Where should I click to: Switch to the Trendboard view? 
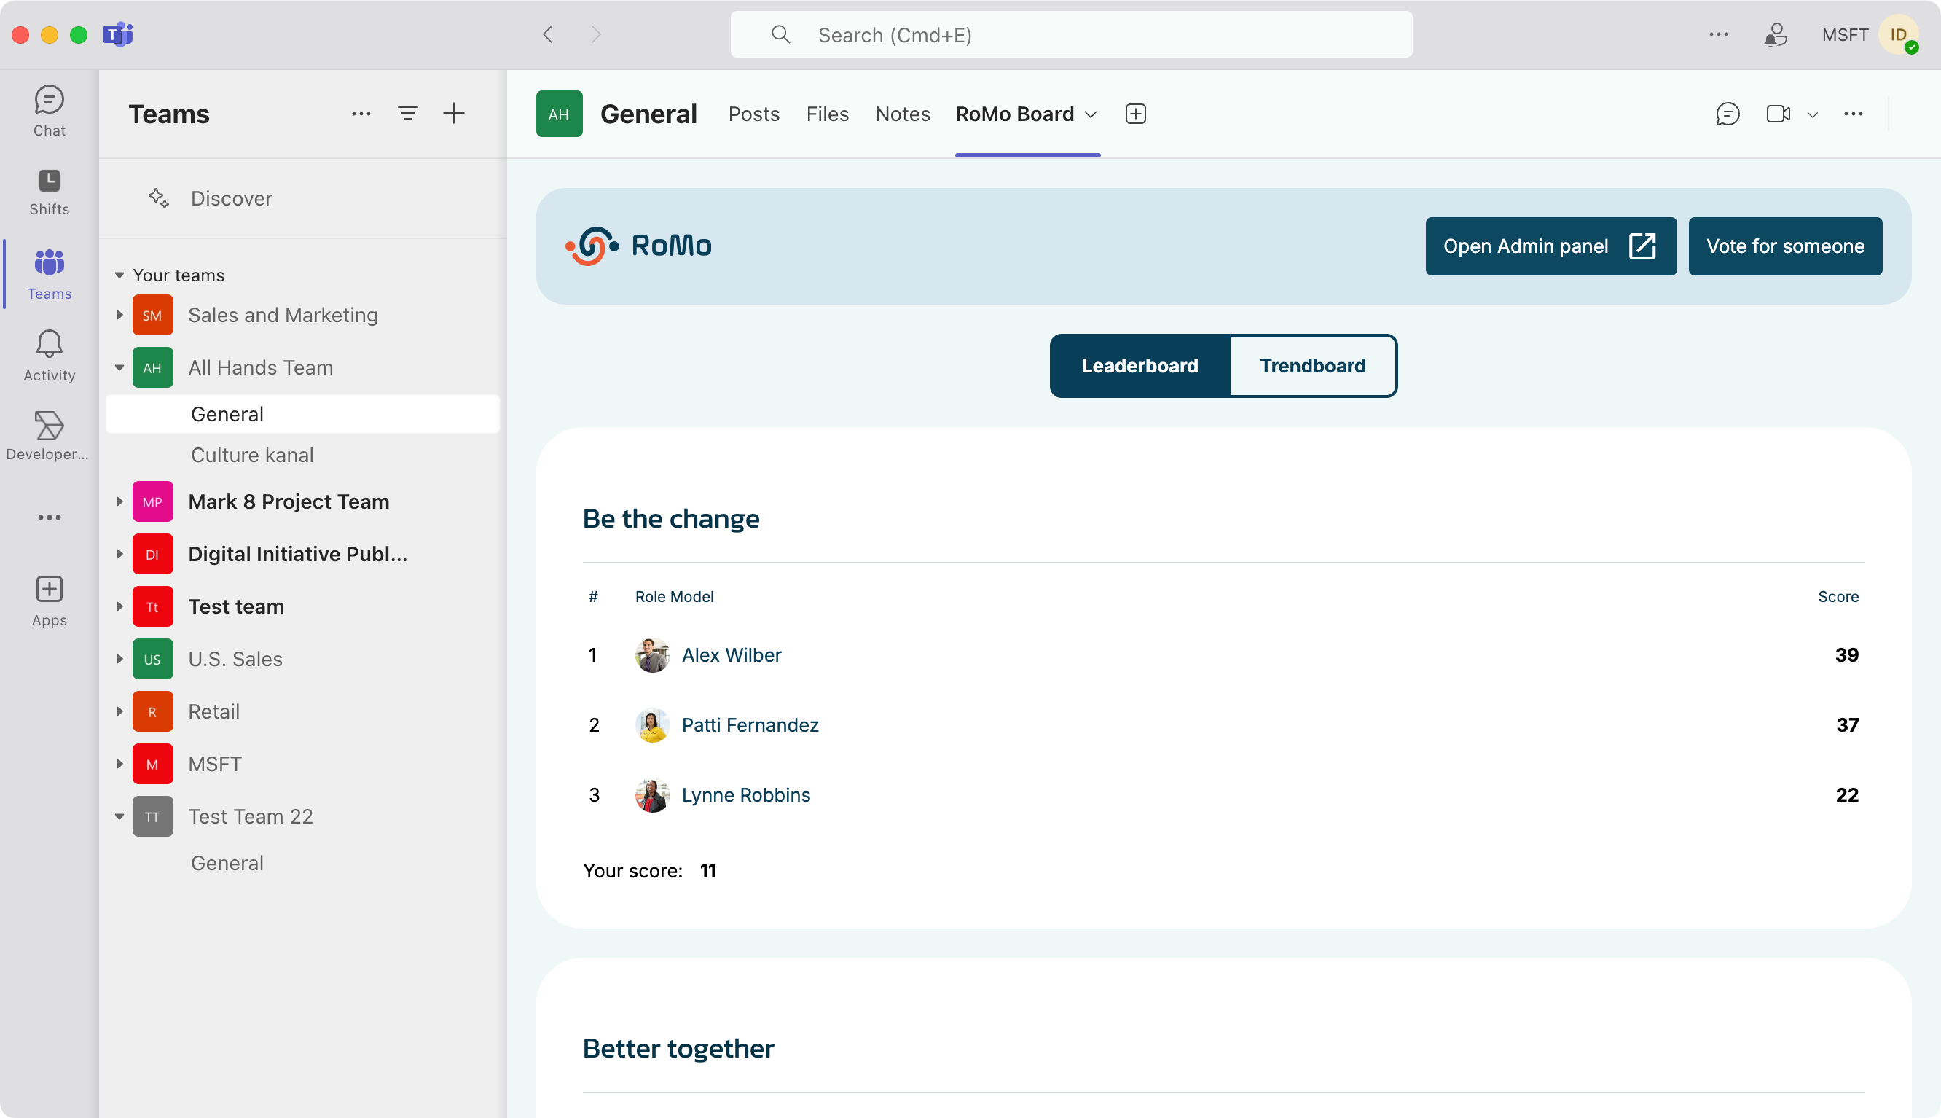(1311, 366)
